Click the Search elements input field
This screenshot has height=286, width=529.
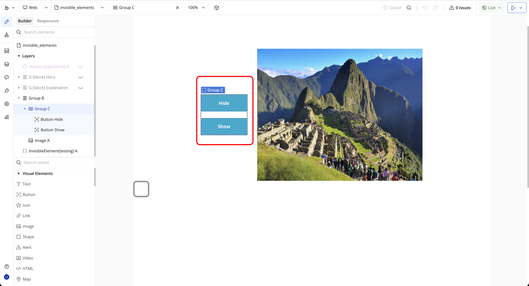pos(57,32)
